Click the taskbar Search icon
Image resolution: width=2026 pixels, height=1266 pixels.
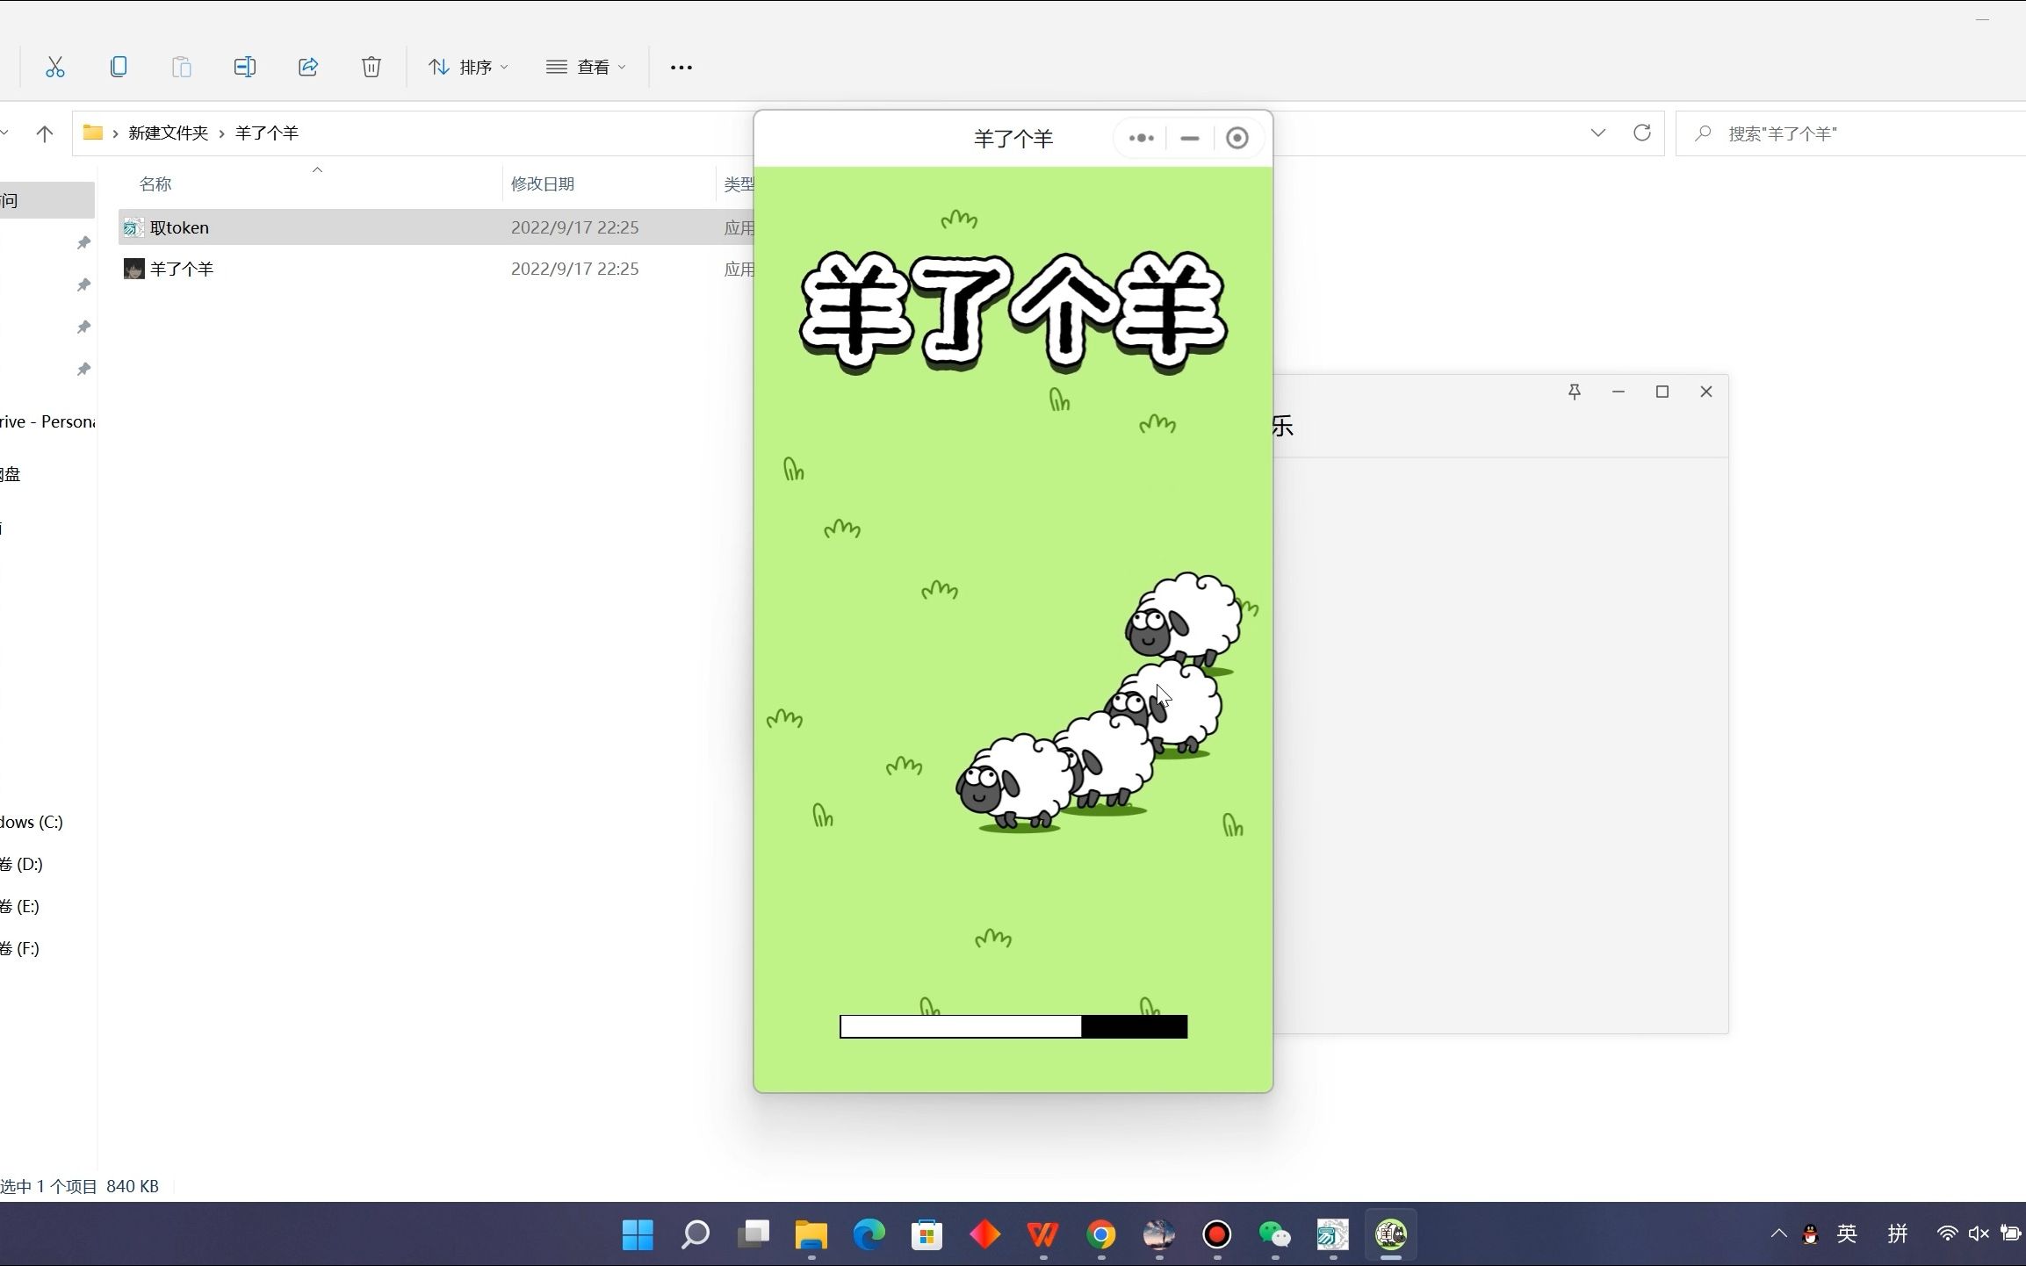[x=696, y=1234]
